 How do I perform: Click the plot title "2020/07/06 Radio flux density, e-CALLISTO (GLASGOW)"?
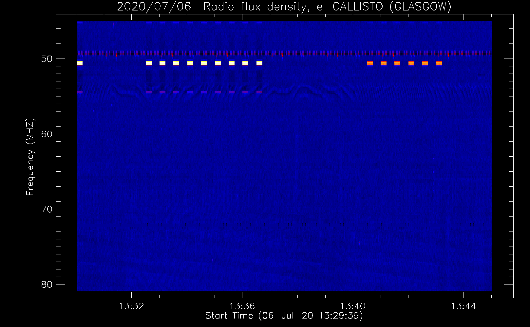tap(284, 7)
